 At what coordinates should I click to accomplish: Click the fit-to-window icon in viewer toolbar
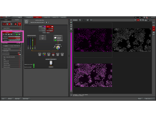click(146, 20)
